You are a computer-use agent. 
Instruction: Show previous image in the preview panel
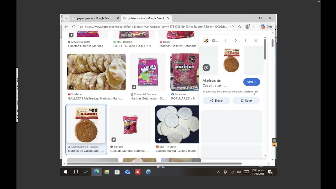point(225,40)
